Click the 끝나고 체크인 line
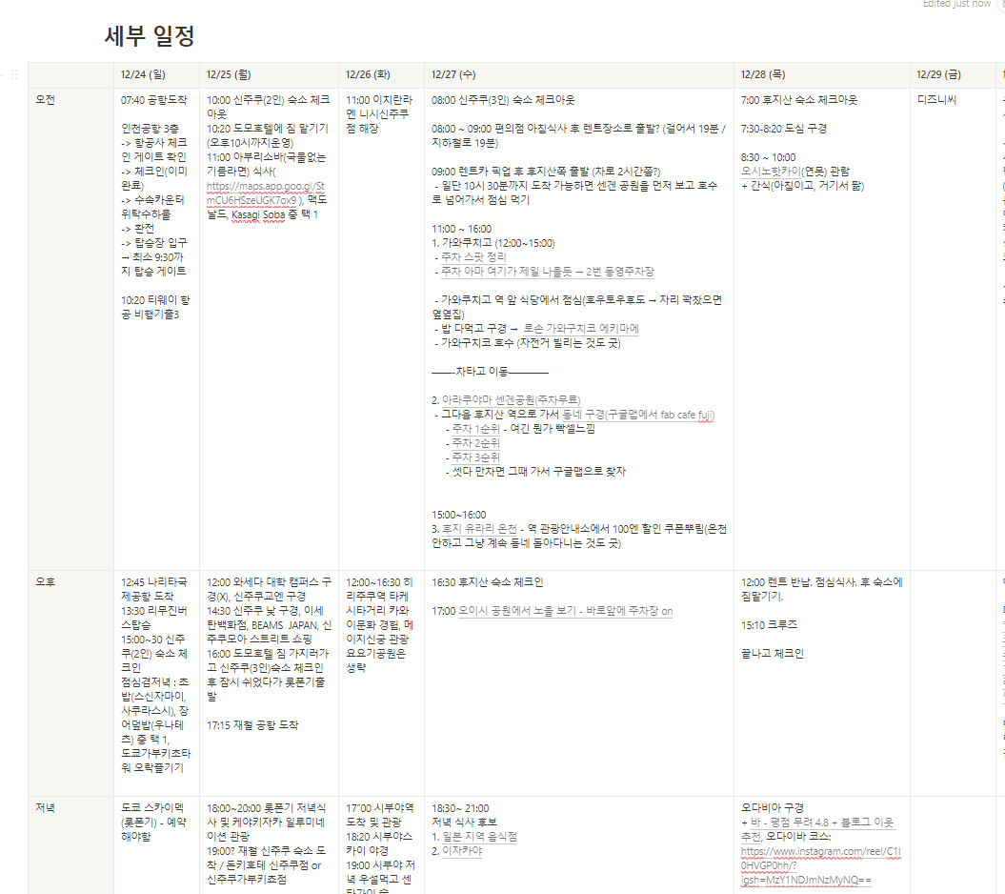 coord(773,653)
